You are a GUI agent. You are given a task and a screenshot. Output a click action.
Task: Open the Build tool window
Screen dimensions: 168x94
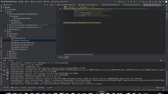coord(23,88)
